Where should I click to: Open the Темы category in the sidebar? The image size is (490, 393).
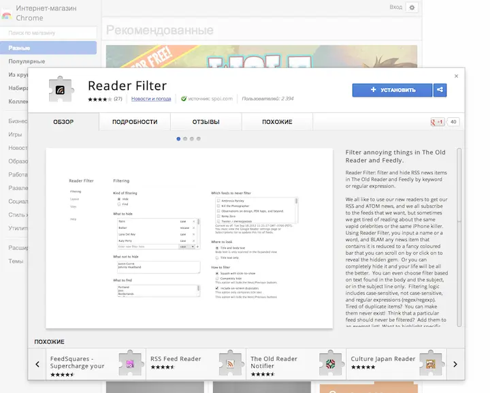coord(16,261)
